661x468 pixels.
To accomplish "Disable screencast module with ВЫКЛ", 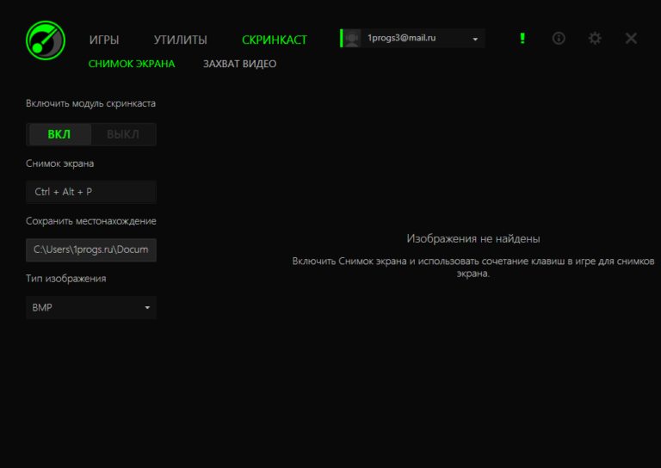I will tap(123, 135).
